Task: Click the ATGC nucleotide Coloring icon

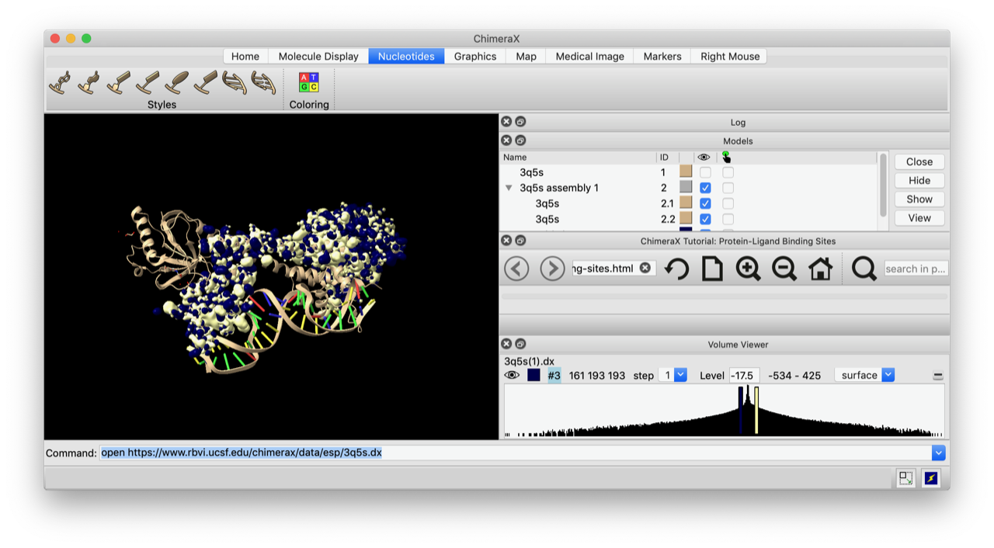Action: pyautogui.click(x=308, y=82)
